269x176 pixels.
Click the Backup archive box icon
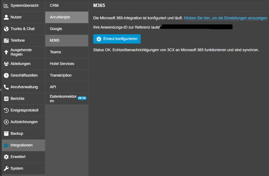[6, 133]
